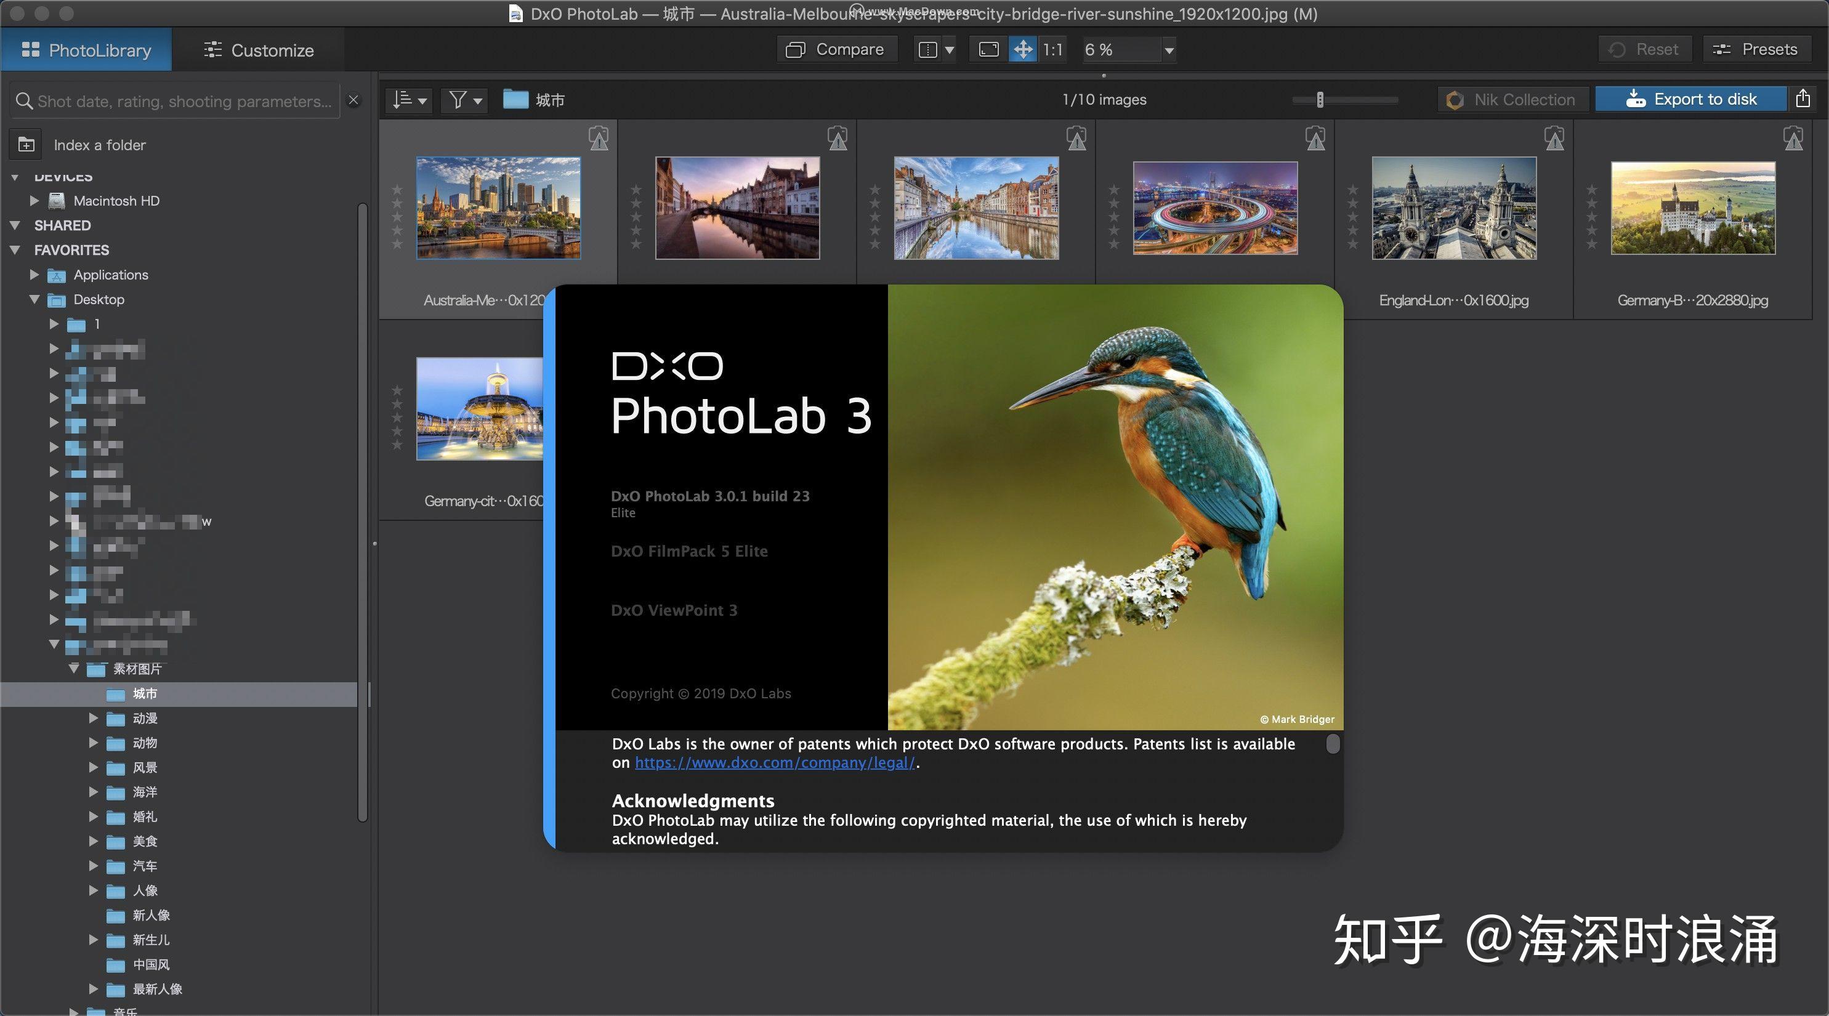Viewport: 1829px width, 1016px height.
Task: Set zoom to 1:1
Action: point(1052,50)
